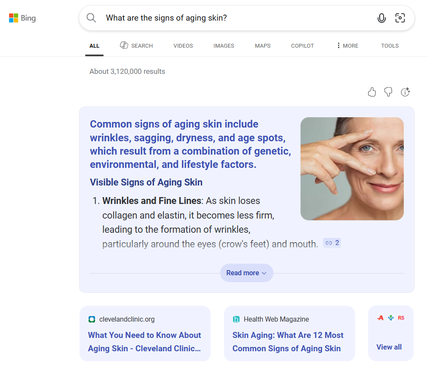Expand answer with Read more
This screenshot has width=427, height=371.
click(246, 273)
